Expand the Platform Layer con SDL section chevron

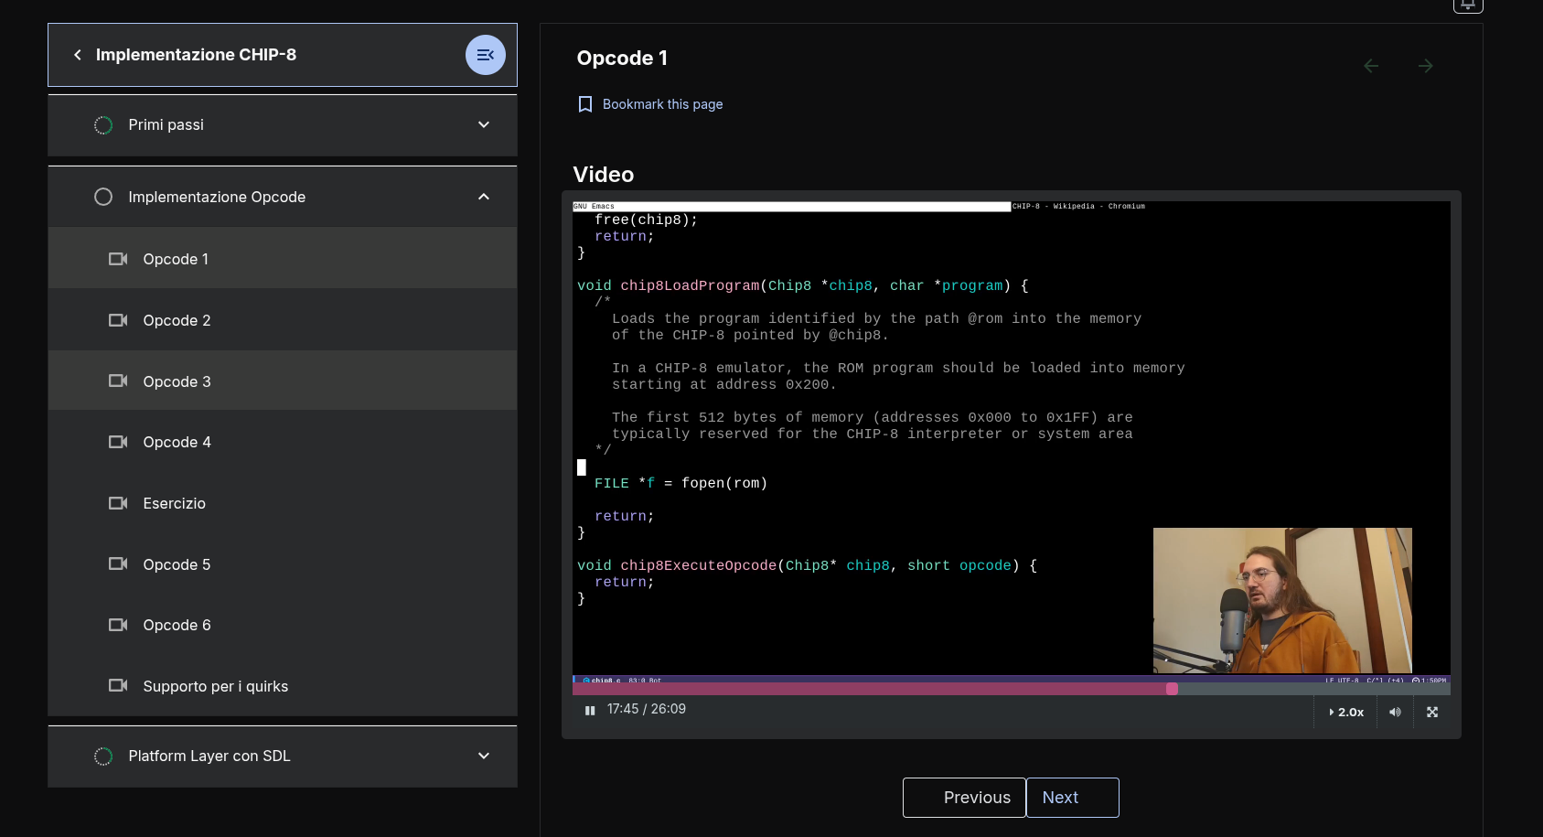[484, 757]
